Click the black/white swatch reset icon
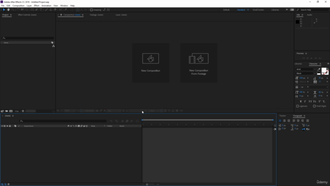This screenshot has height=186, width=330. pos(319,73)
